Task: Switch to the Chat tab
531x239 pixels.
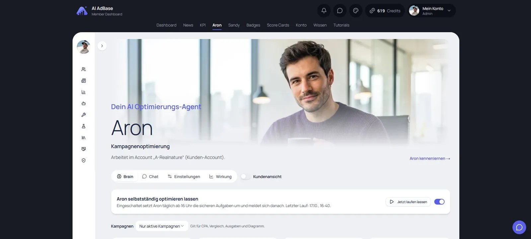Action: [150, 177]
